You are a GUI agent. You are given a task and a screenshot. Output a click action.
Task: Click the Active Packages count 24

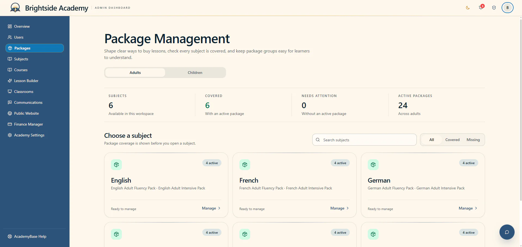click(x=403, y=105)
